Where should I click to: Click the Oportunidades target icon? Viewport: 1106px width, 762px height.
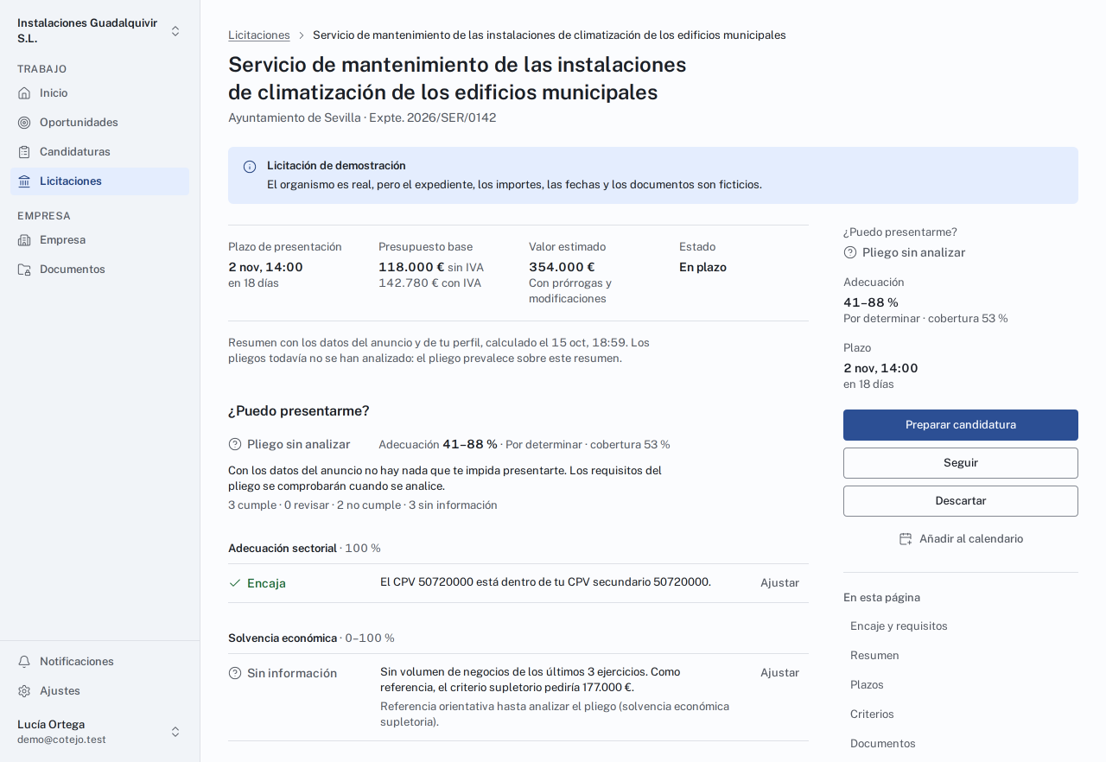(24, 123)
